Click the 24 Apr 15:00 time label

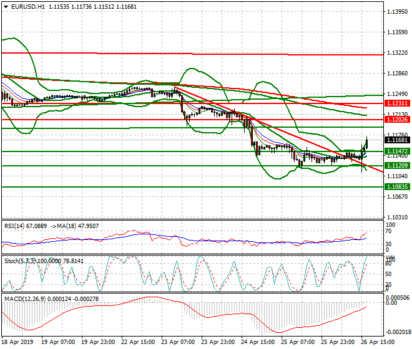click(258, 342)
